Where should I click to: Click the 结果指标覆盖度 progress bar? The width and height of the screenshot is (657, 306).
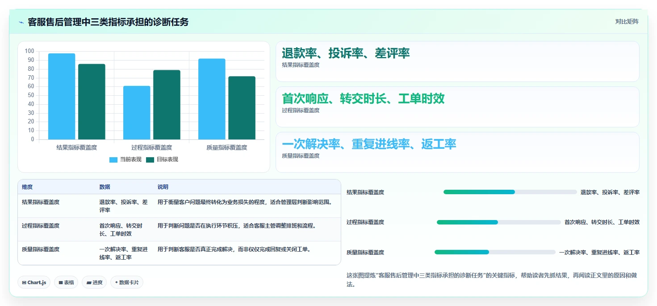pos(510,192)
